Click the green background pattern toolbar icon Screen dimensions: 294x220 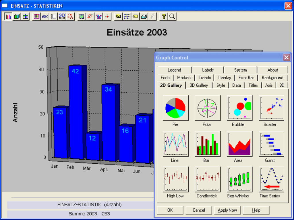[x=82, y=16]
